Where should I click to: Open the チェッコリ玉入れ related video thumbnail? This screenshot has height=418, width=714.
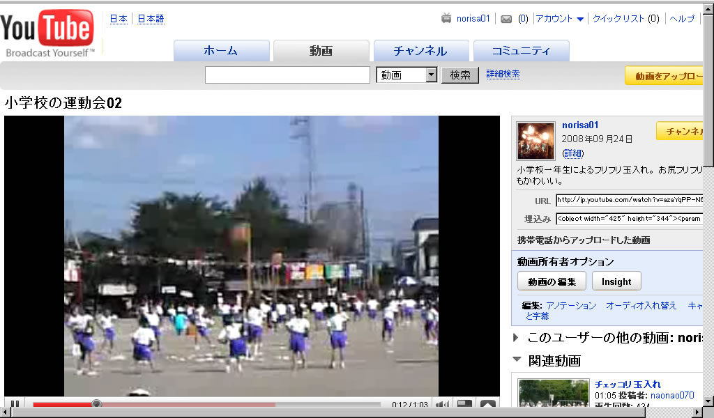[553, 393]
